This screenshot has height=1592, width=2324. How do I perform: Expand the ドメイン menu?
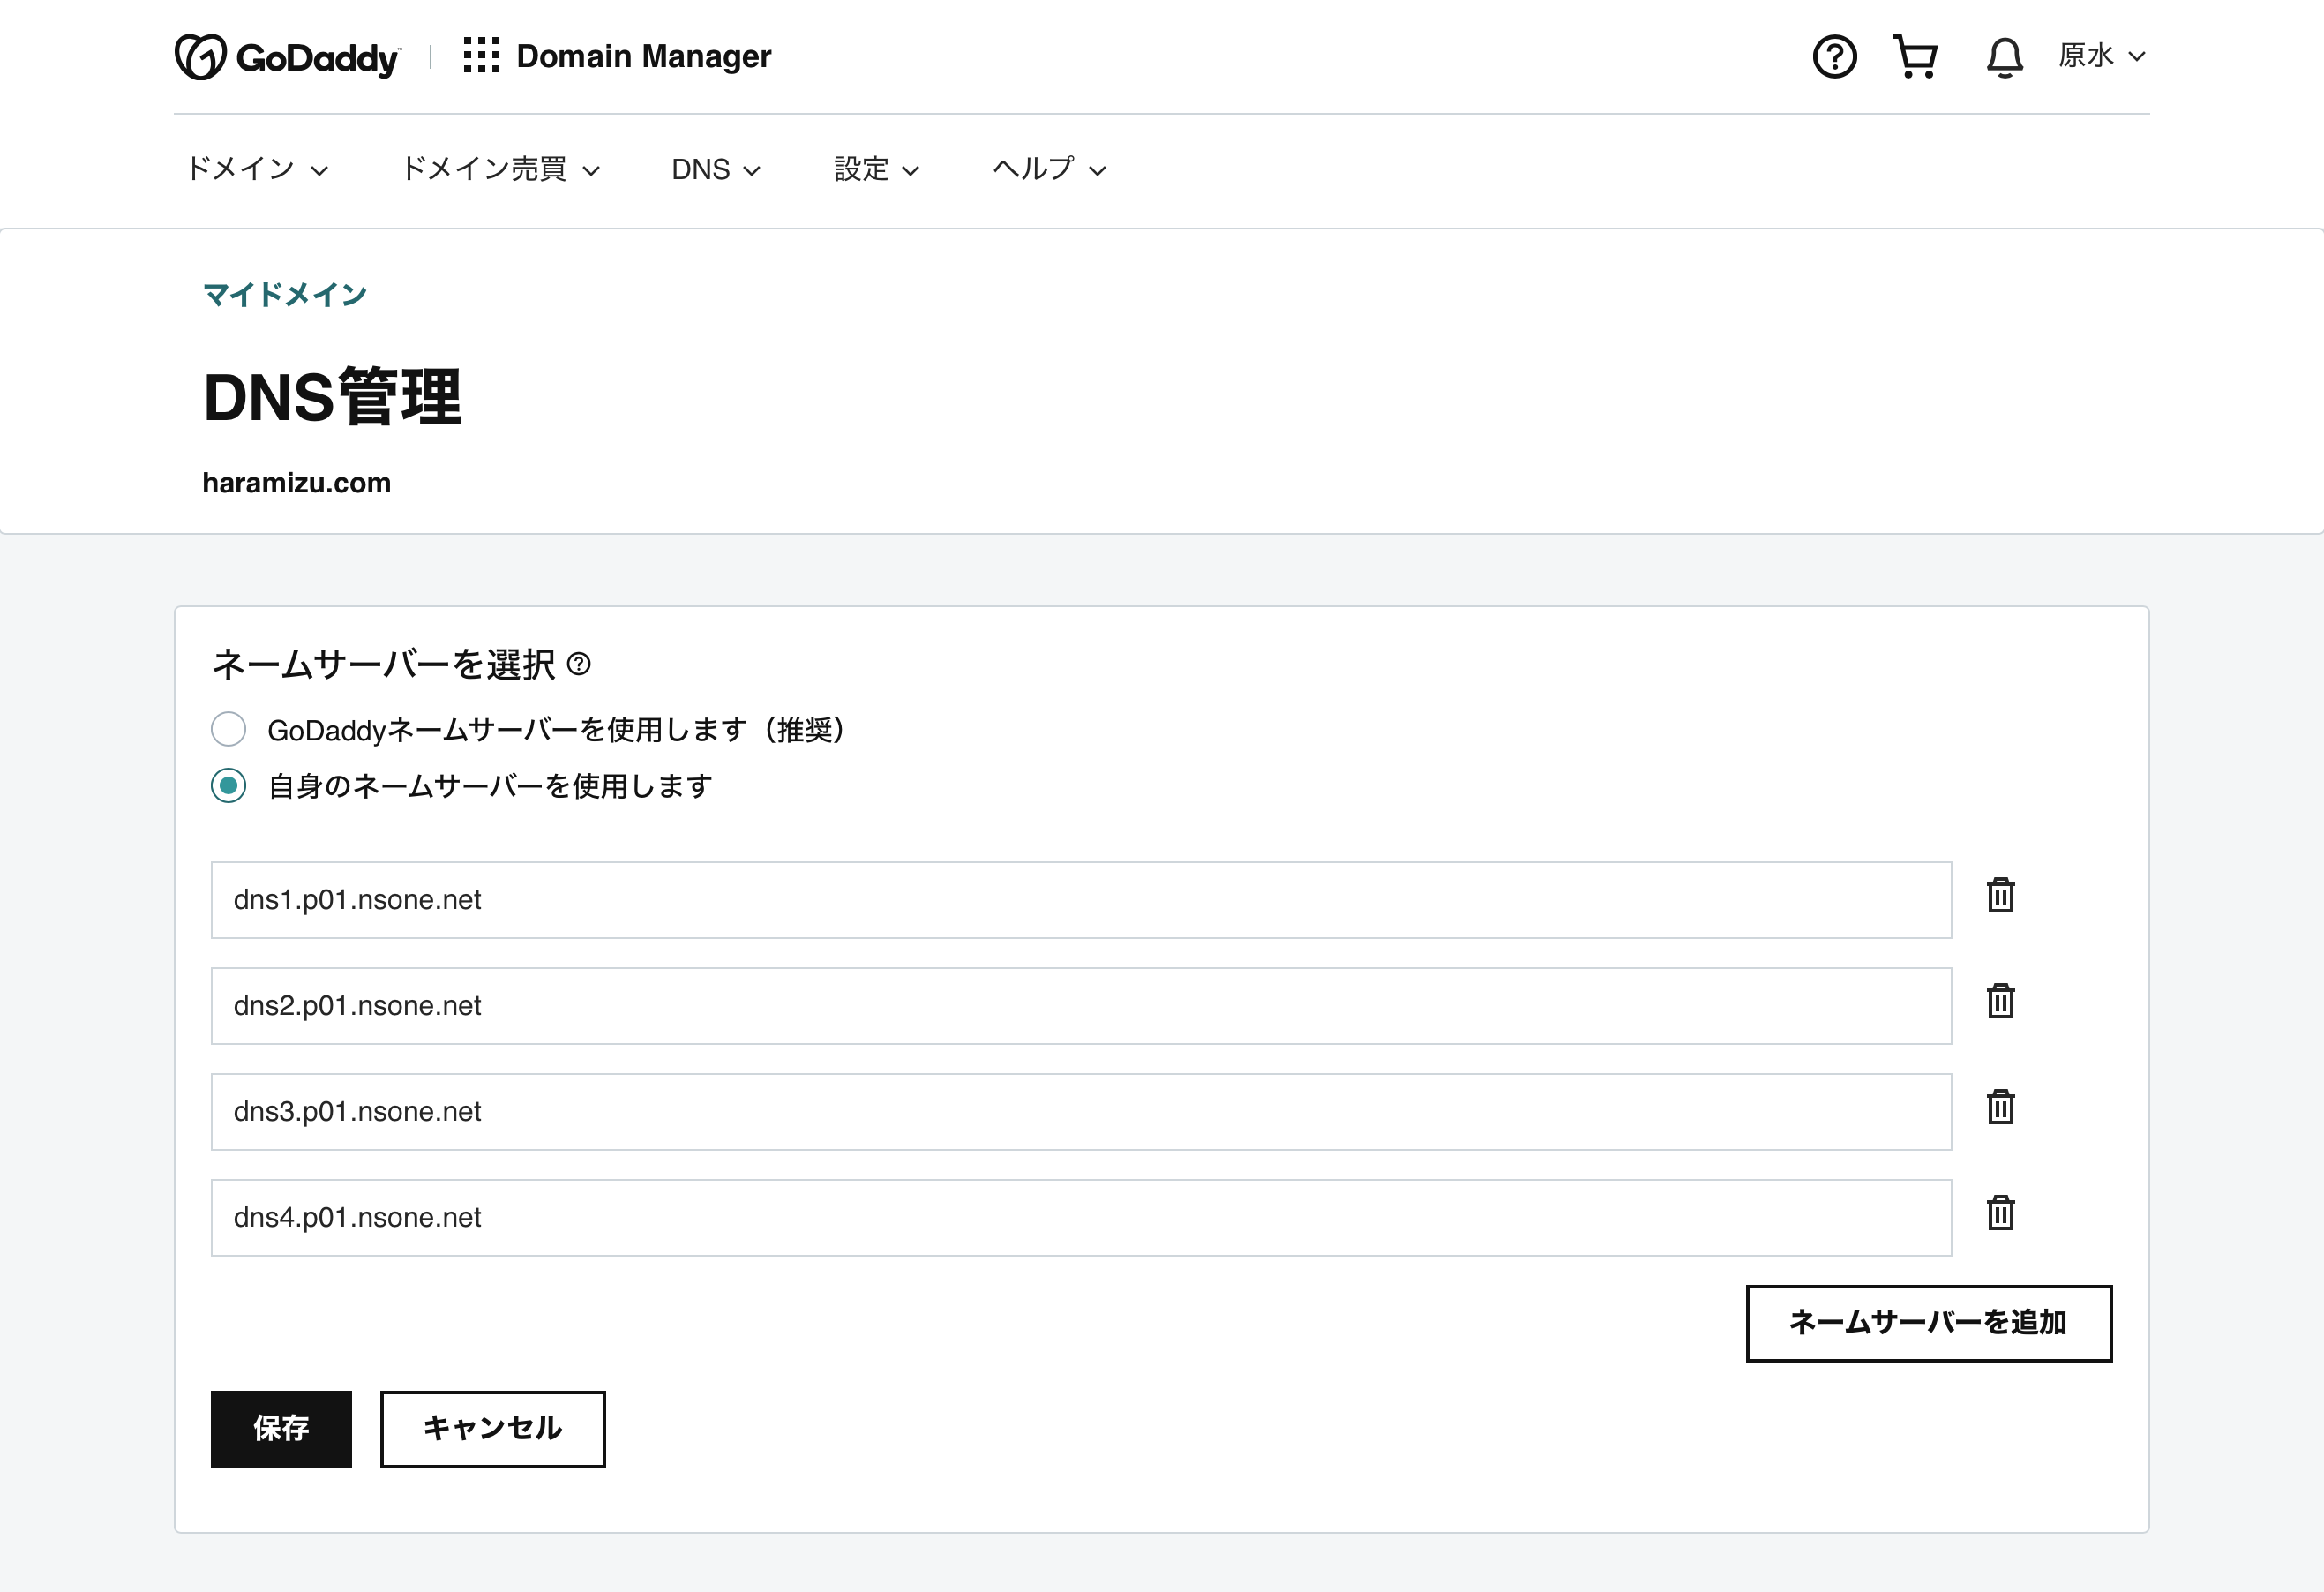pos(257,169)
